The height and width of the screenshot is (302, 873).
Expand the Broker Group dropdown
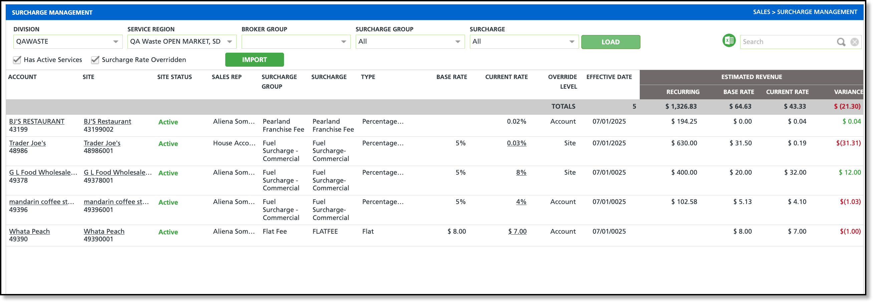coord(296,42)
